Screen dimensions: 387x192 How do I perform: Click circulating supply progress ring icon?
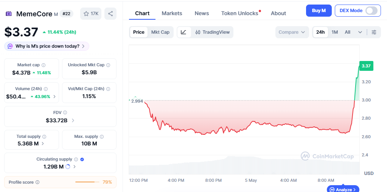[68, 167]
